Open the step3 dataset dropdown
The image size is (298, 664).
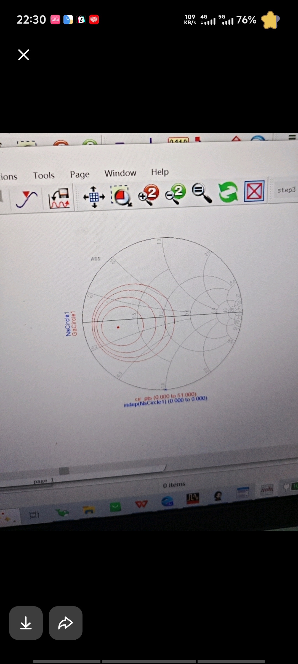pyautogui.click(x=286, y=190)
